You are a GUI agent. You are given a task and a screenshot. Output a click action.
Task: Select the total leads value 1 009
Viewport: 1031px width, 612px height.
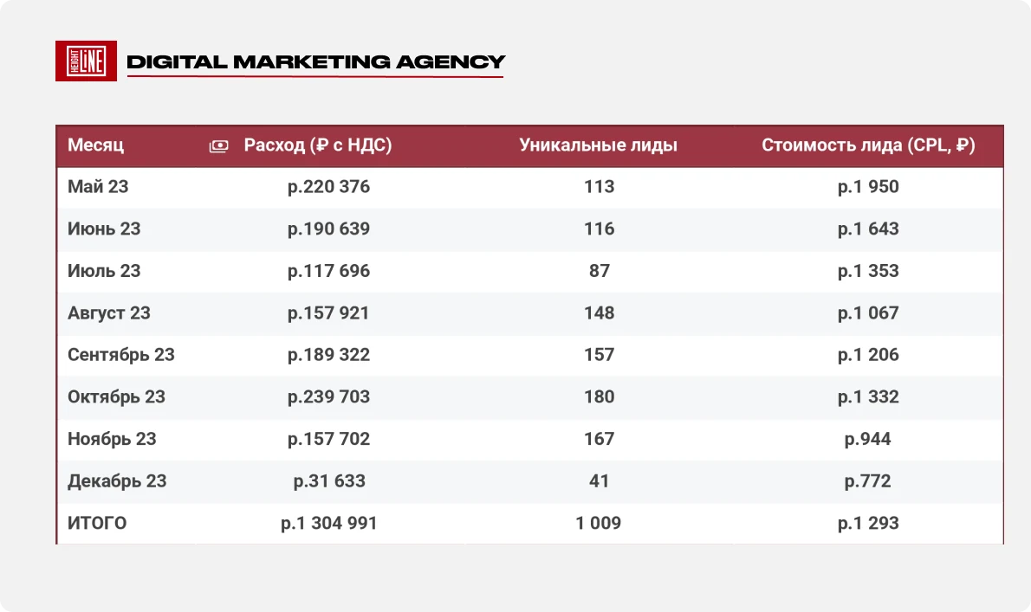[599, 523]
